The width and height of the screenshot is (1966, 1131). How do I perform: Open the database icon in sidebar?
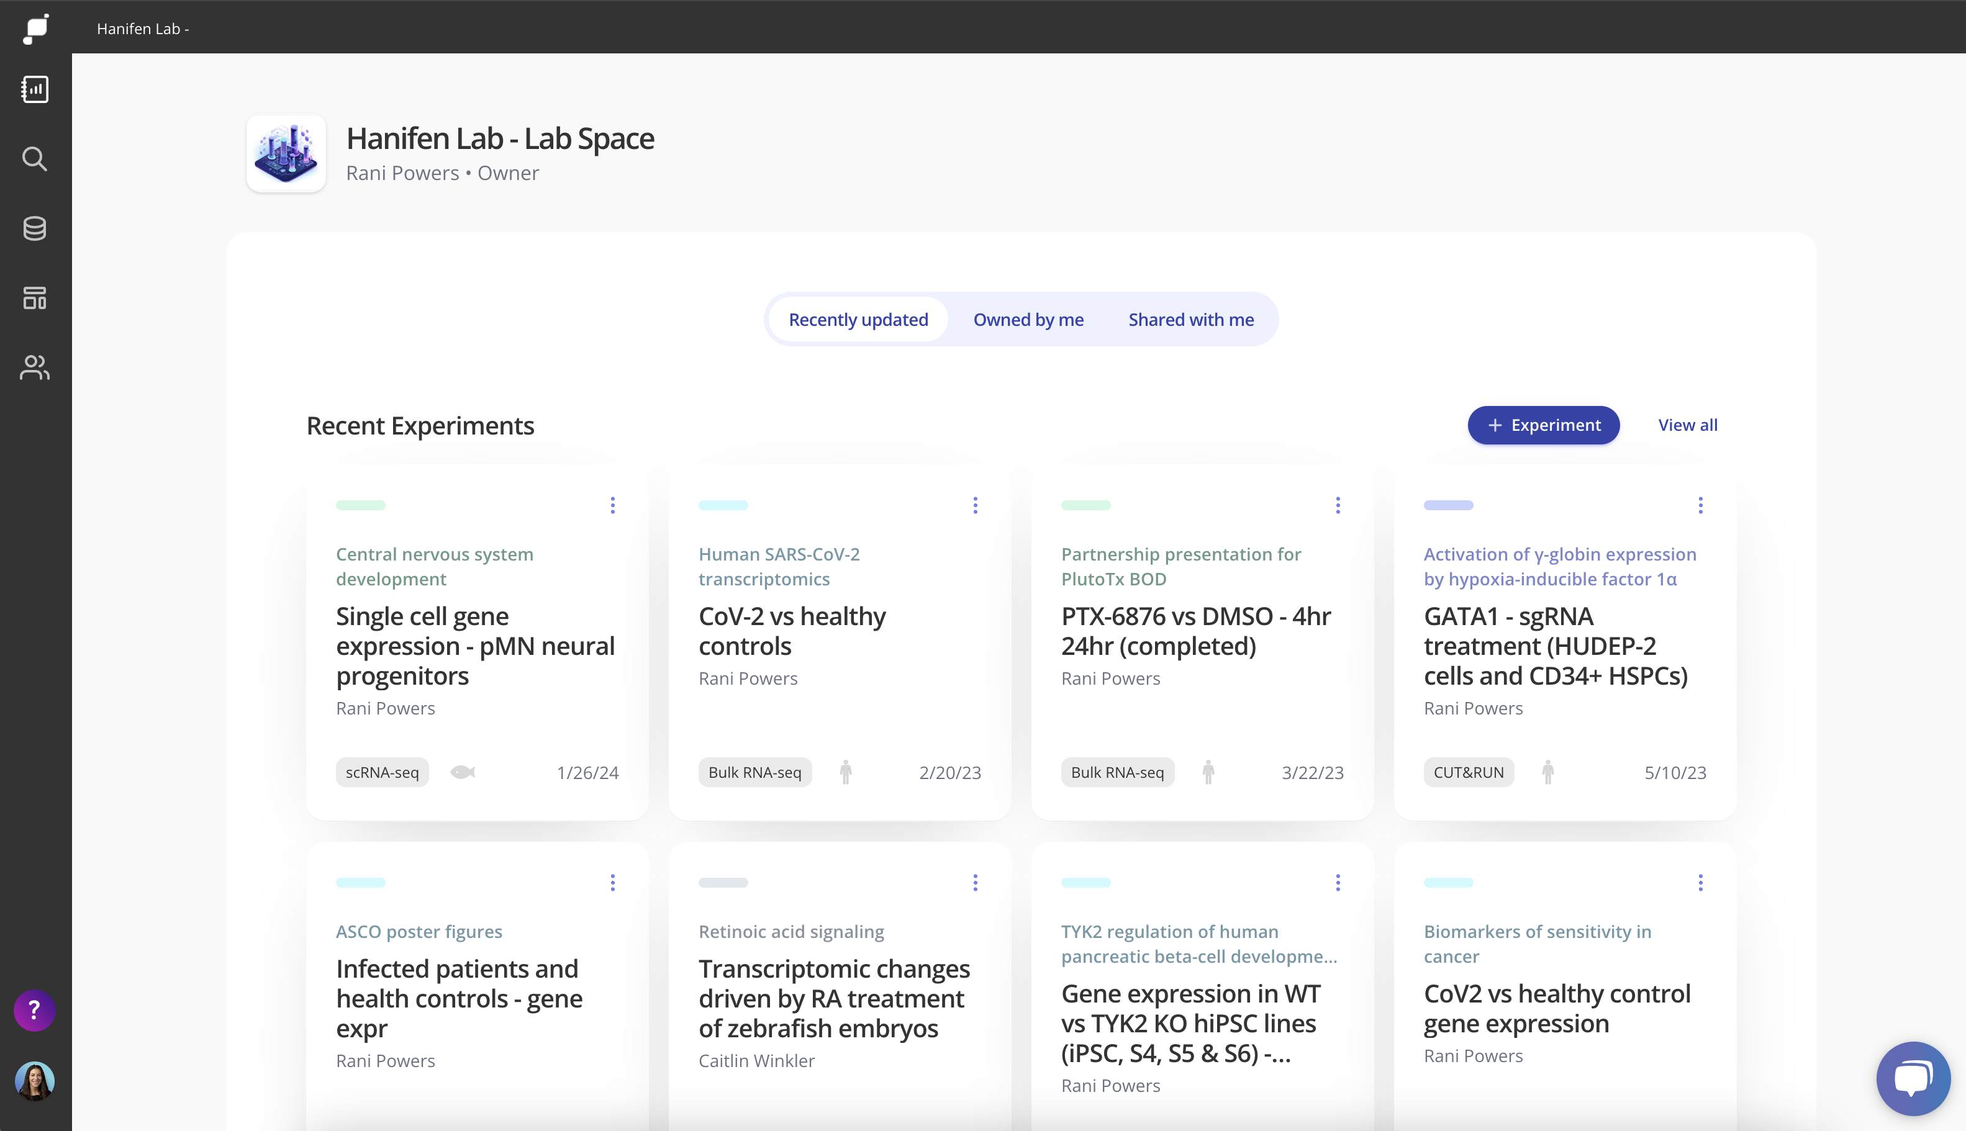(x=35, y=228)
